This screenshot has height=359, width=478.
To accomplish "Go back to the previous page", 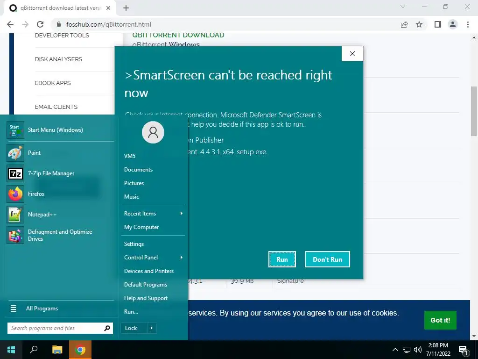I will point(10,24).
